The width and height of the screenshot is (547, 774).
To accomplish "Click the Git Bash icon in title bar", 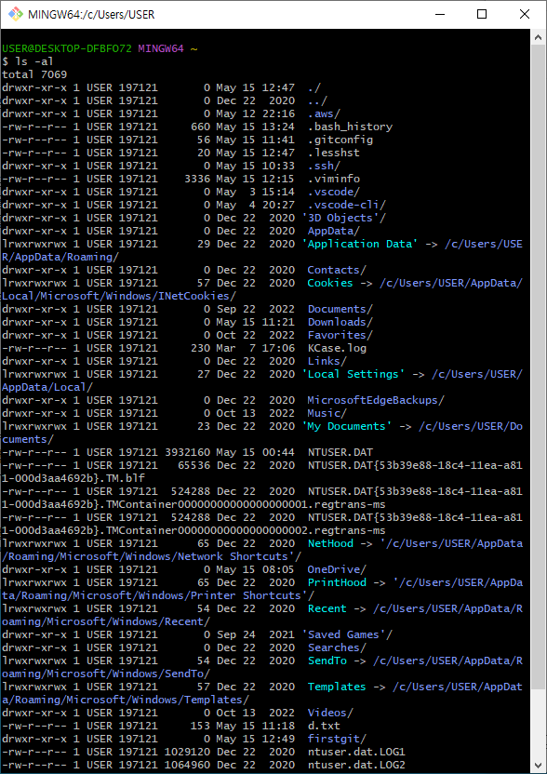I will pos(15,14).
